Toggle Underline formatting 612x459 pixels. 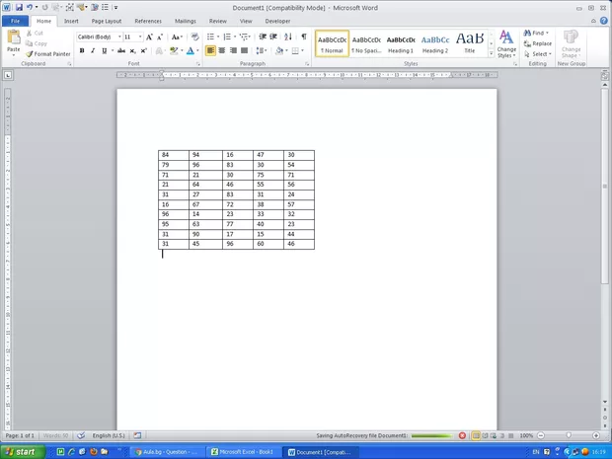click(105, 50)
